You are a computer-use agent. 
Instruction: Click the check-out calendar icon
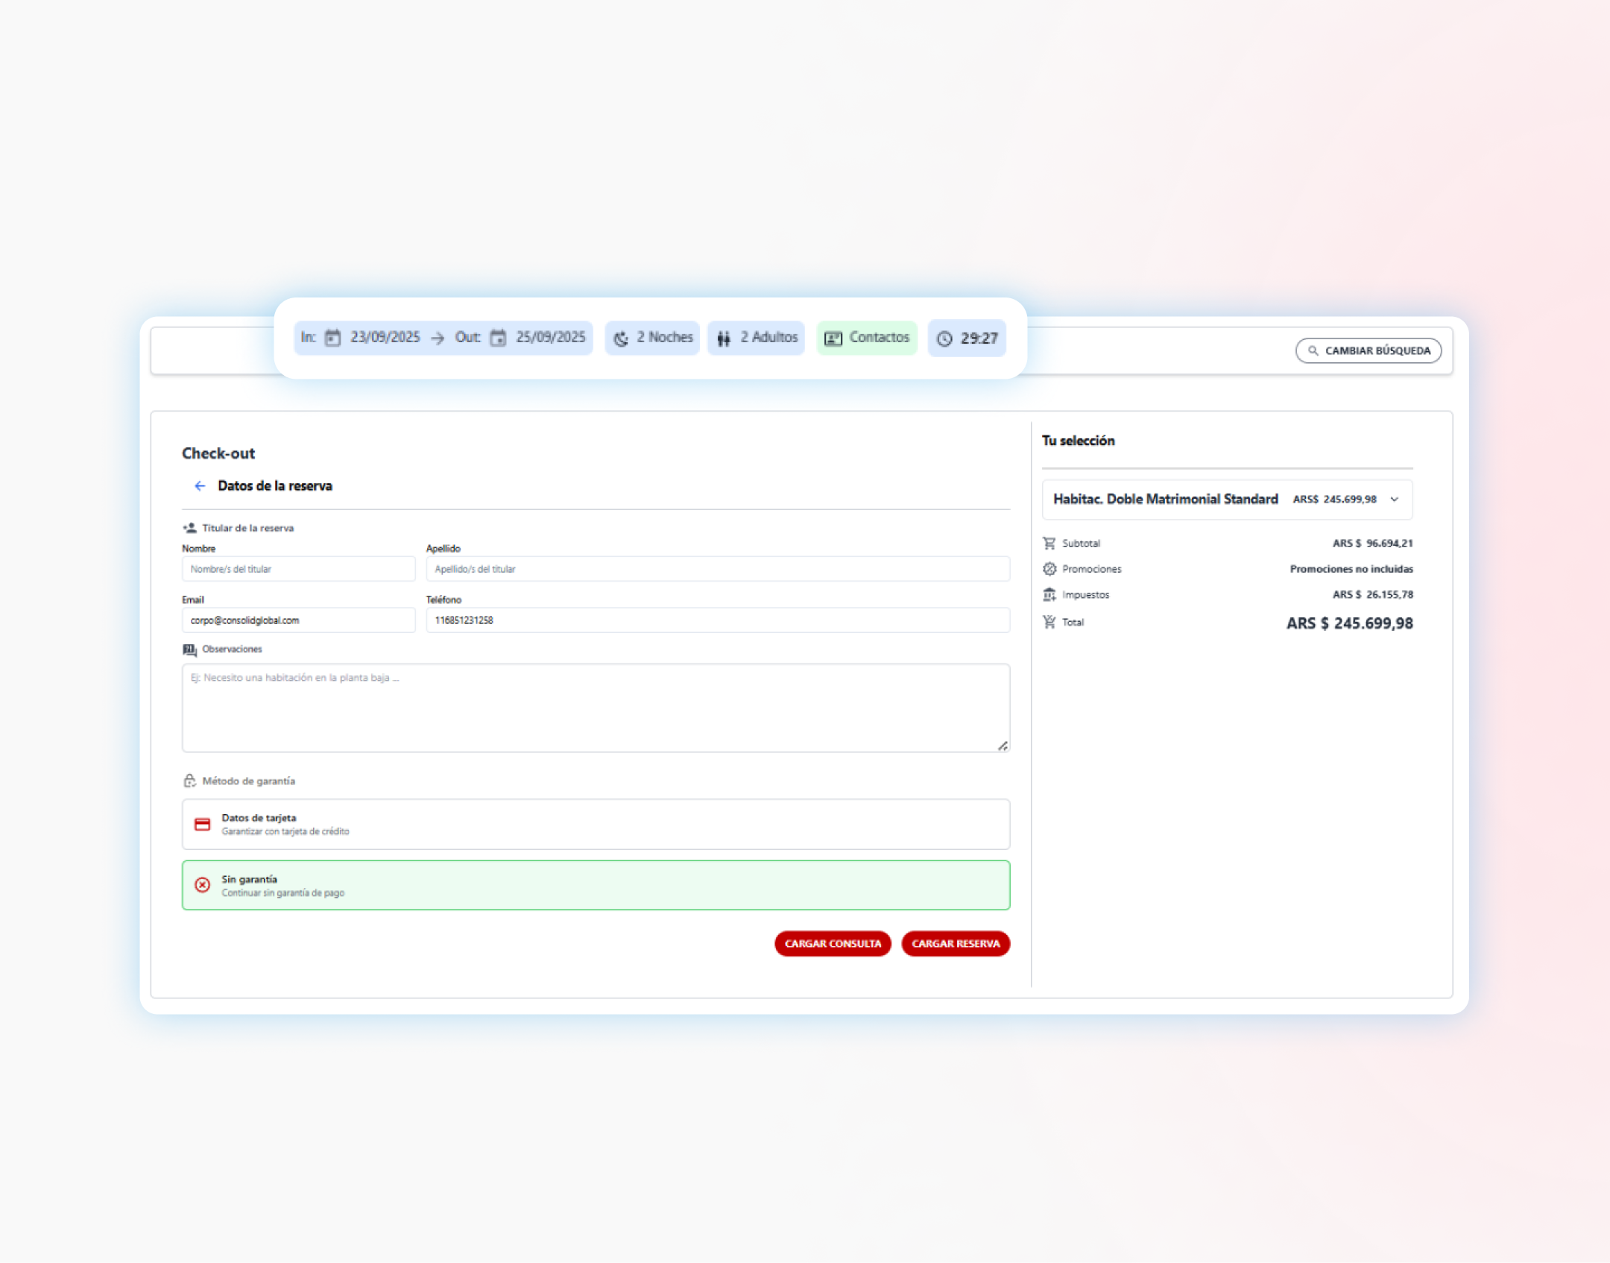498,338
